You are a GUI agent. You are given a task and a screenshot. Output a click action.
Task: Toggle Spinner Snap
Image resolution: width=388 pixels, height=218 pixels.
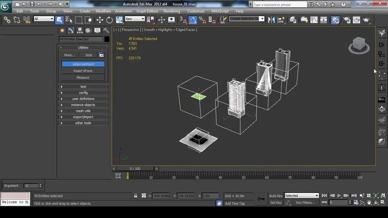[x=212, y=20]
